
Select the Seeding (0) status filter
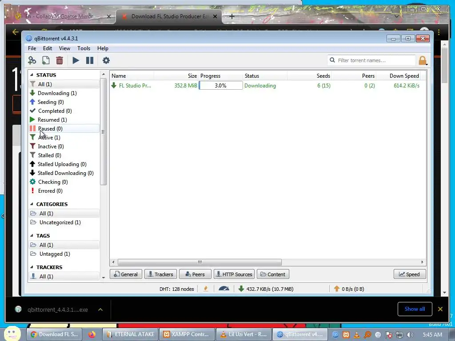51,102
